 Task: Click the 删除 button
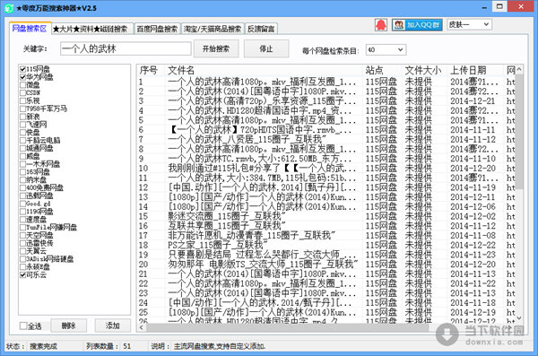coord(69,326)
